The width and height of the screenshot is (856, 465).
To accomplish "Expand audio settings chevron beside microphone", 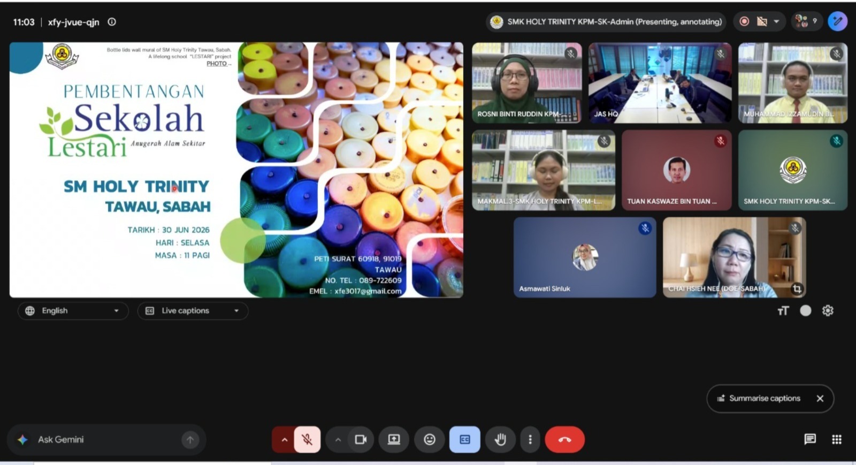I will point(284,439).
